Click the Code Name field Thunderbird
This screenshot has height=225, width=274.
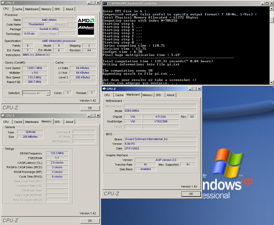tap(36, 24)
